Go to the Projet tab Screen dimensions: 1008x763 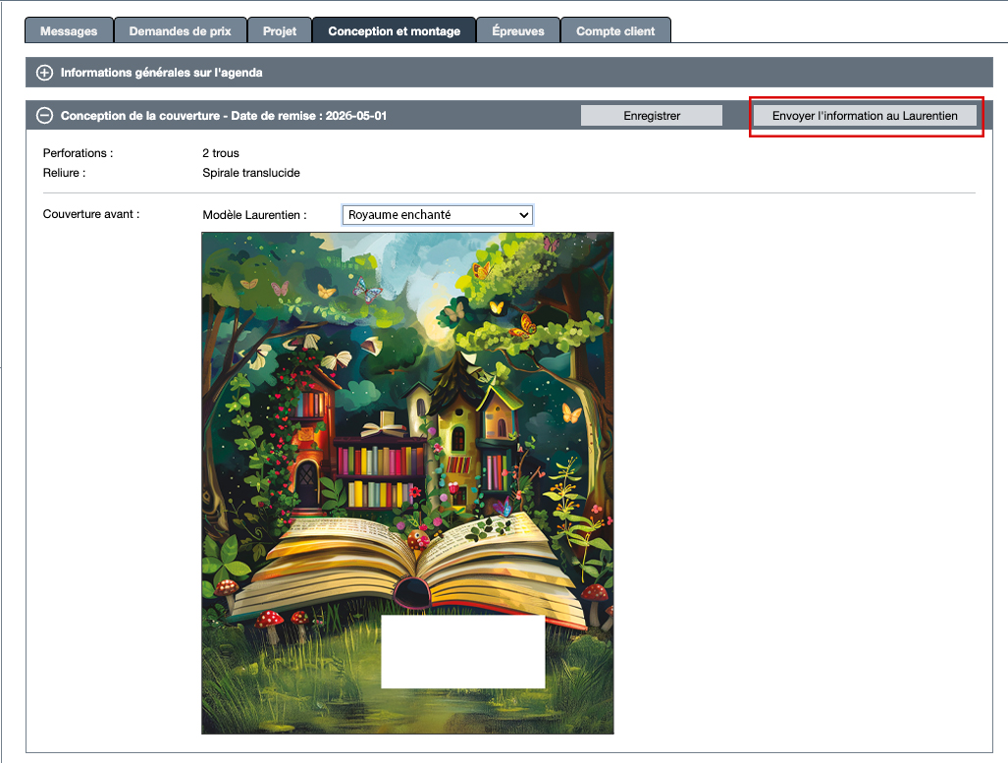point(280,31)
